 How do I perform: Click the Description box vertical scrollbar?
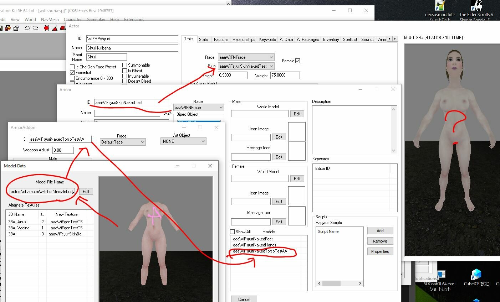click(x=394, y=130)
